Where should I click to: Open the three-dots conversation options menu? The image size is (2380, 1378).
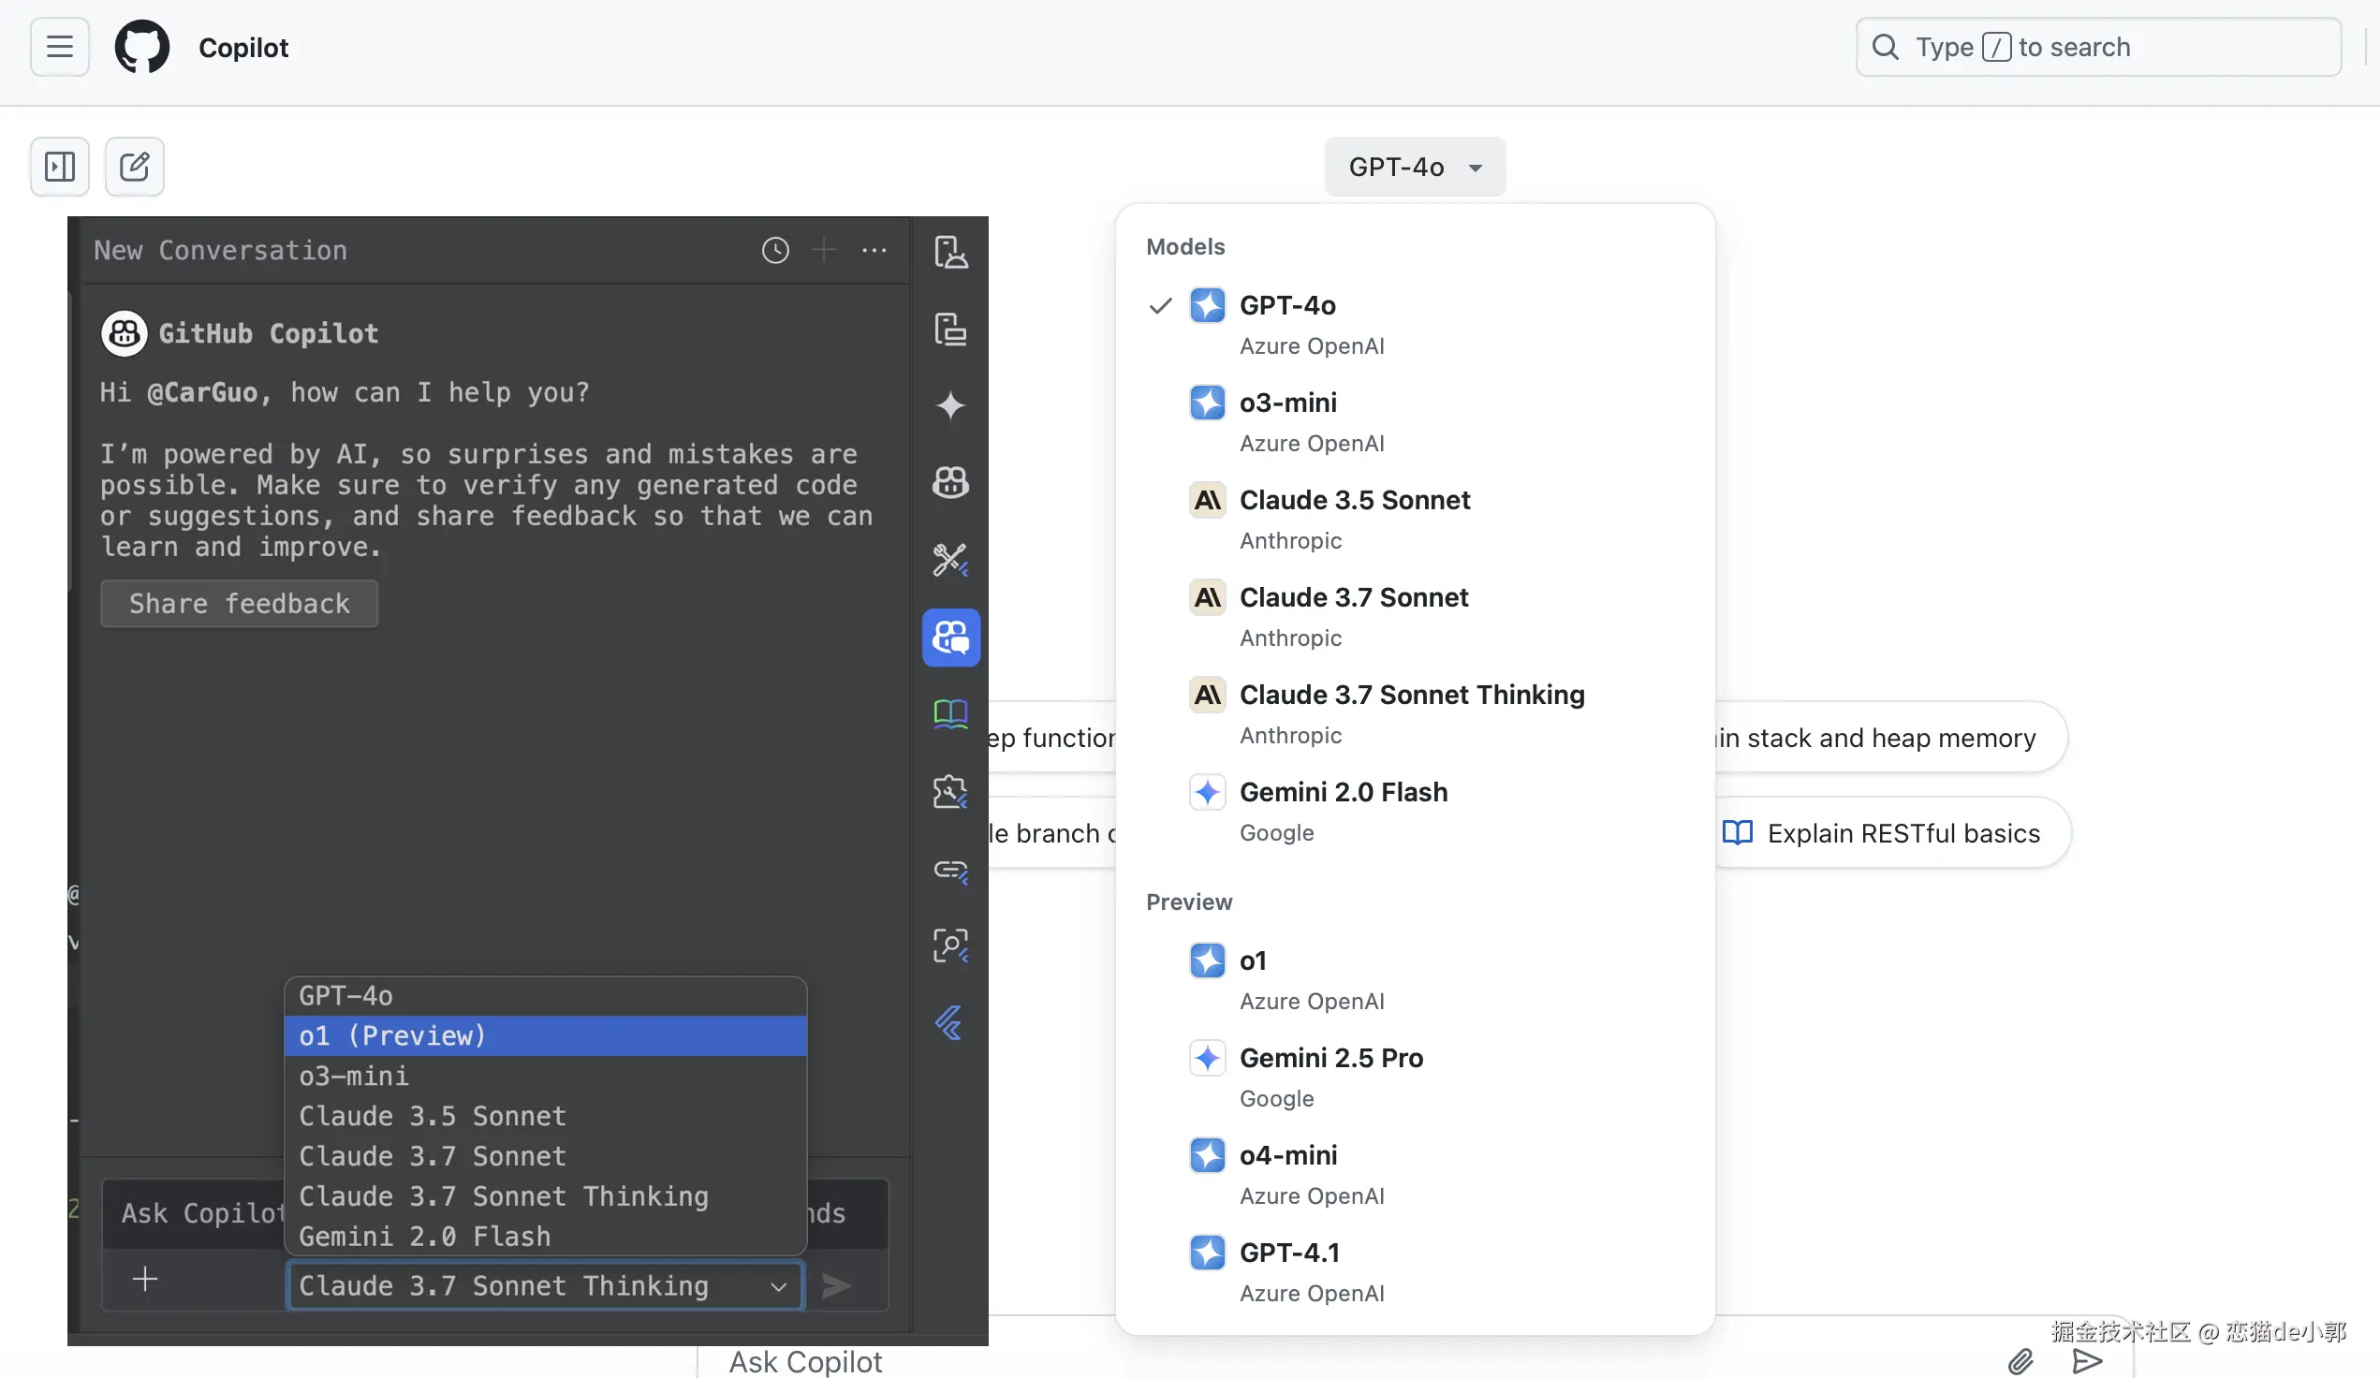(874, 250)
